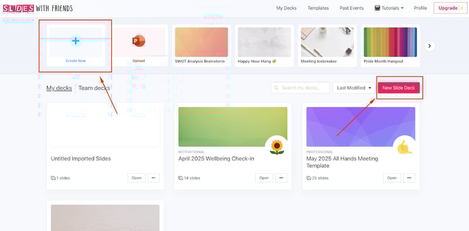Click the Slides With Friends logo
Image resolution: width=469 pixels, height=231 pixels.
38,8
